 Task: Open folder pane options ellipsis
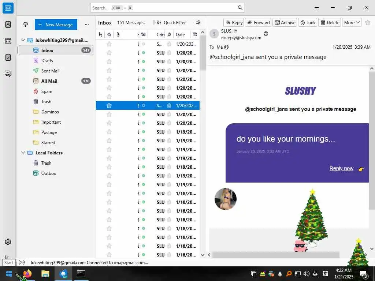[x=87, y=25]
